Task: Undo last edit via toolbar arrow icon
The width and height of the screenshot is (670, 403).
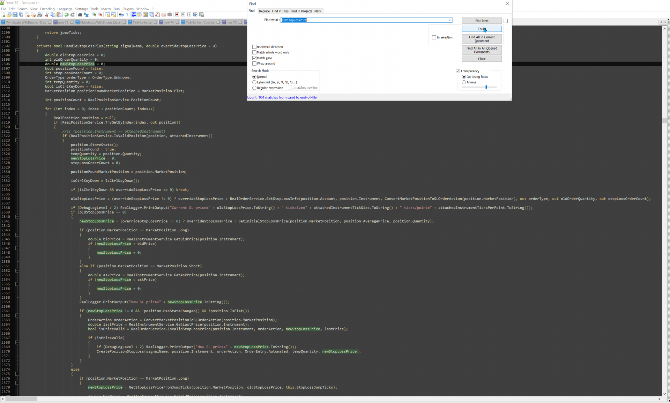Action: tap(66, 15)
